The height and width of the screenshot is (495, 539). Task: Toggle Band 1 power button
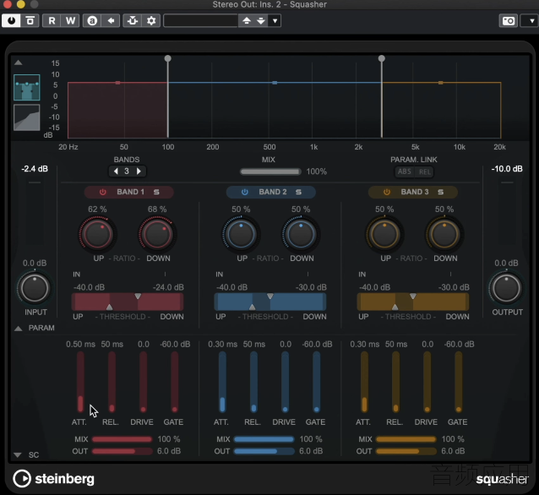coord(103,192)
